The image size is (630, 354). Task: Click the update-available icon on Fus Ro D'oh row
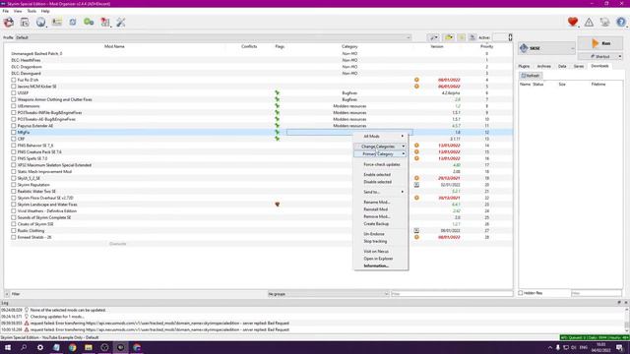[x=416, y=80]
